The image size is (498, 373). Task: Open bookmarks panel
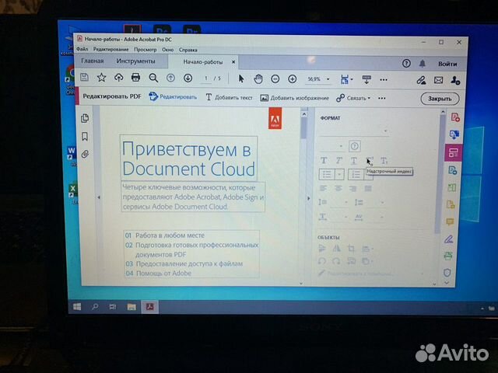click(85, 137)
